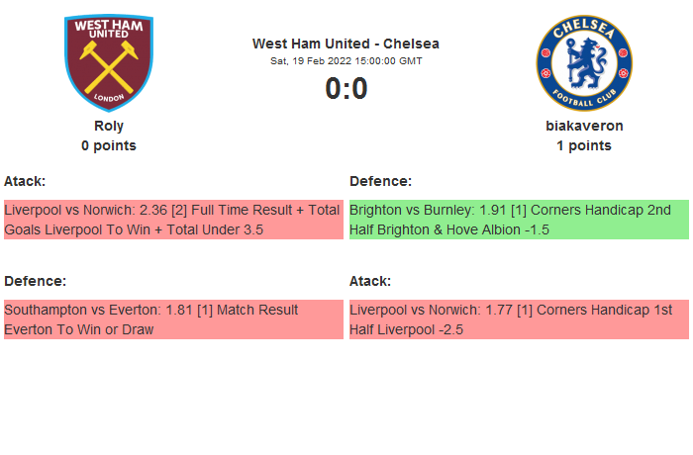Select the Southampton vs Everton 1.81 bet
The image size is (693, 455).
[x=173, y=319]
